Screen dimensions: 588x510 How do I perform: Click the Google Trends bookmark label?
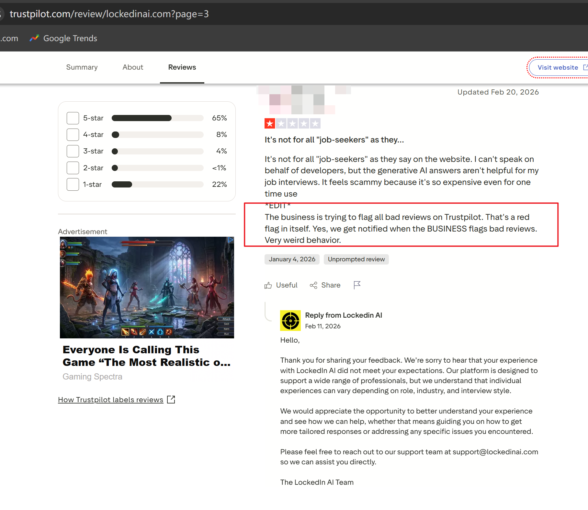pyautogui.click(x=70, y=39)
